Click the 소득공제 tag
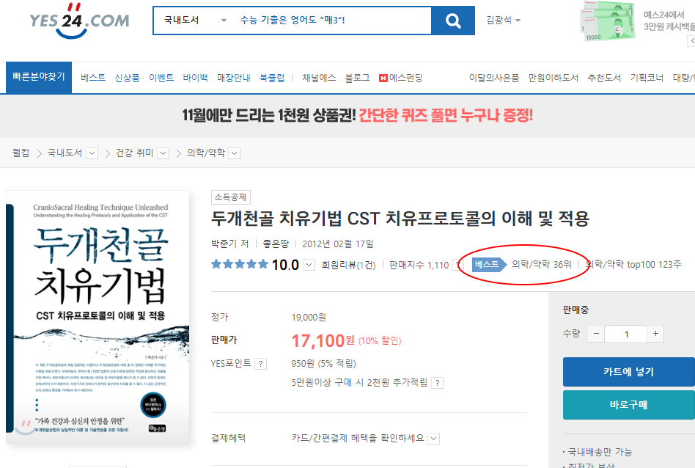This screenshot has width=695, height=468. tap(230, 197)
